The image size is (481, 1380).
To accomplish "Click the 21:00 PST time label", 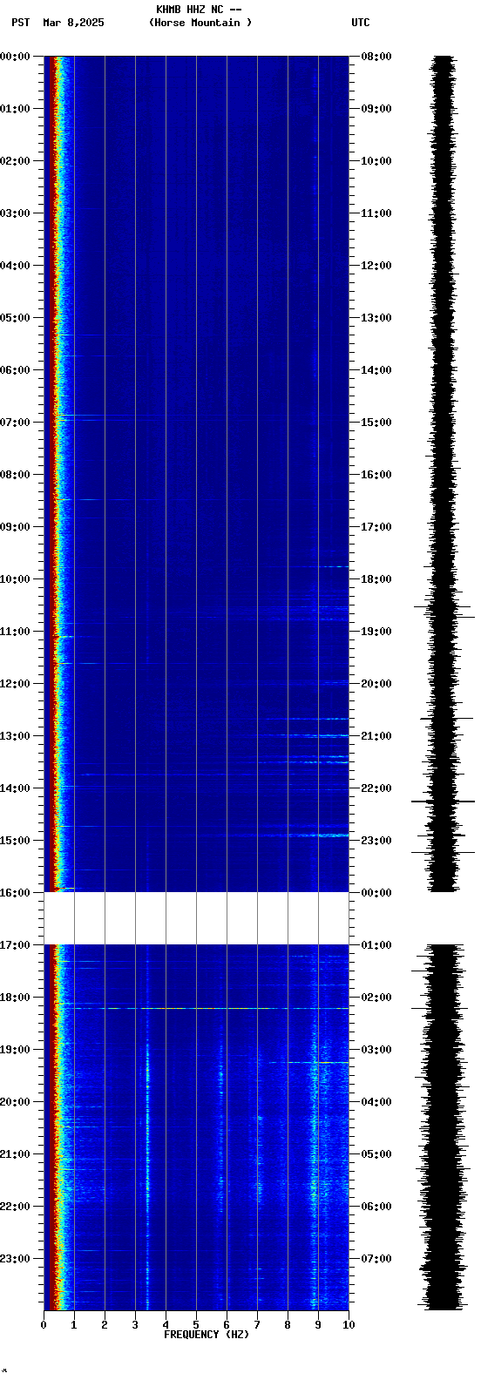I will click(15, 1154).
